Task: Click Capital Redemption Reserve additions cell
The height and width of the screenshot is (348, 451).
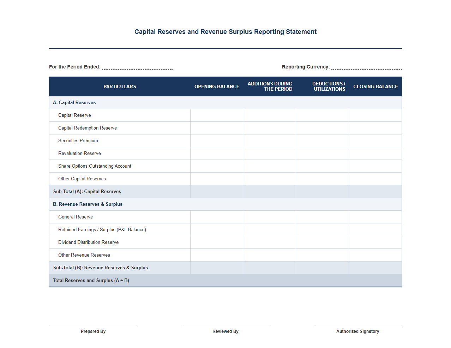Action: (x=270, y=128)
